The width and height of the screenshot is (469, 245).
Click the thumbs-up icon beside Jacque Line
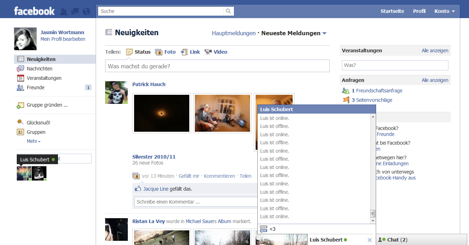pos(138,189)
